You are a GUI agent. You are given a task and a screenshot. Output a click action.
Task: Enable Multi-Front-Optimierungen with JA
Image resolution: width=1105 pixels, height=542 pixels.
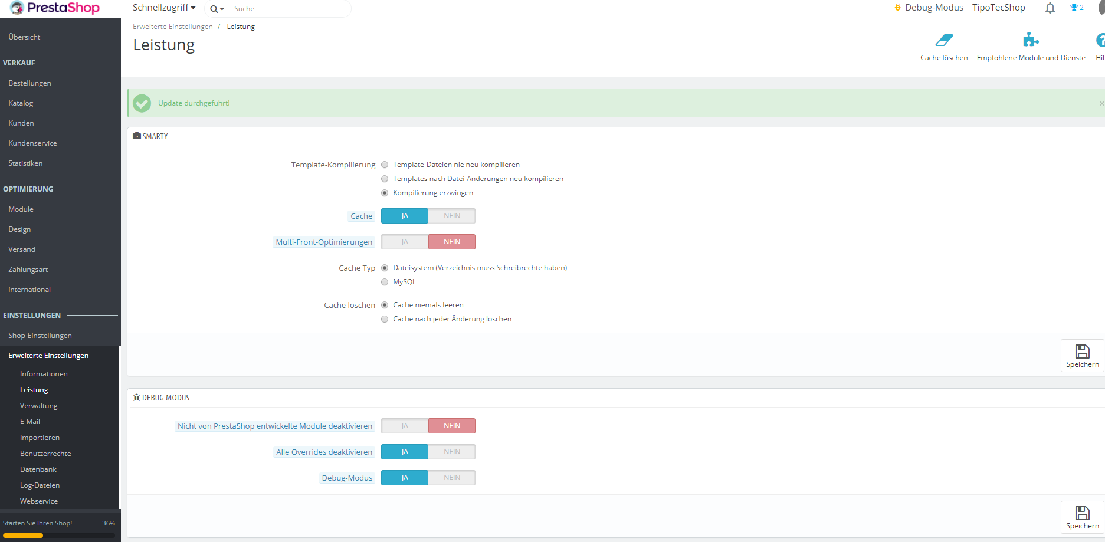pos(405,242)
